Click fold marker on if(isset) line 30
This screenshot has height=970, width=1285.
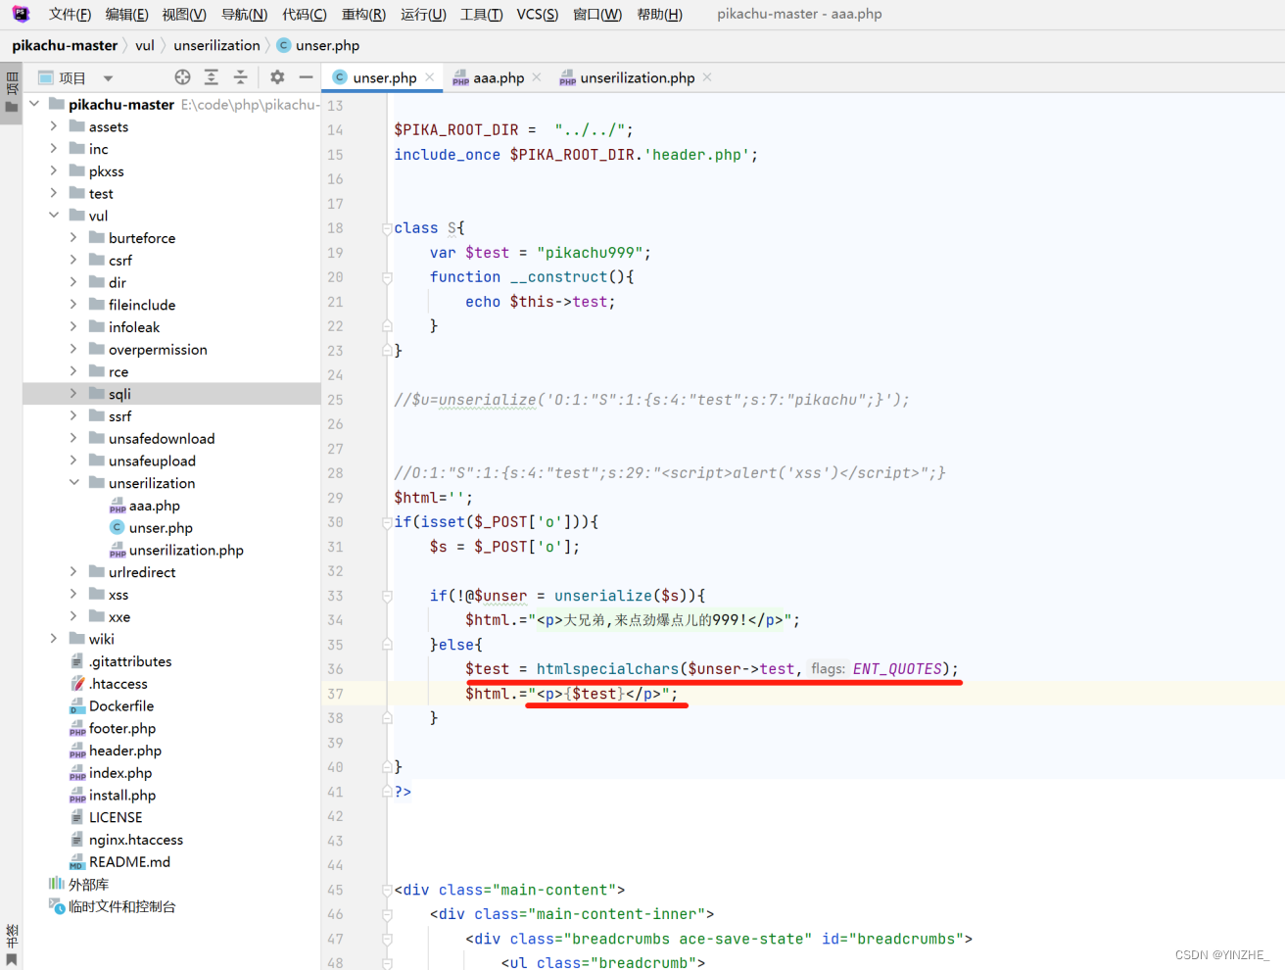click(x=387, y=522)
